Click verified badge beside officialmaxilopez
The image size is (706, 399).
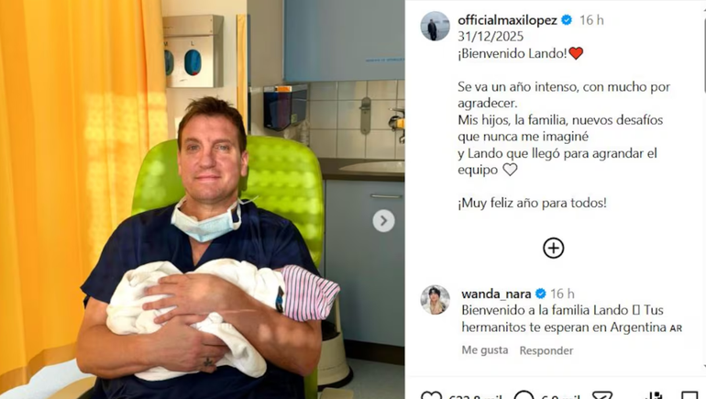click(x=567, y=20)
